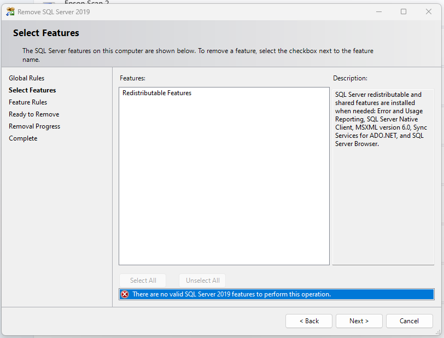Click the window title Remove SQL Server 2019
Image resolution: width=444 pixels, height=338 pixels.
point(54,12)
